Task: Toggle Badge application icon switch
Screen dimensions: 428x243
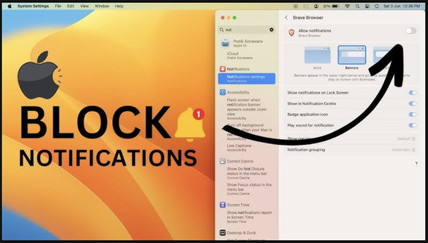Action: pos(412,114)
